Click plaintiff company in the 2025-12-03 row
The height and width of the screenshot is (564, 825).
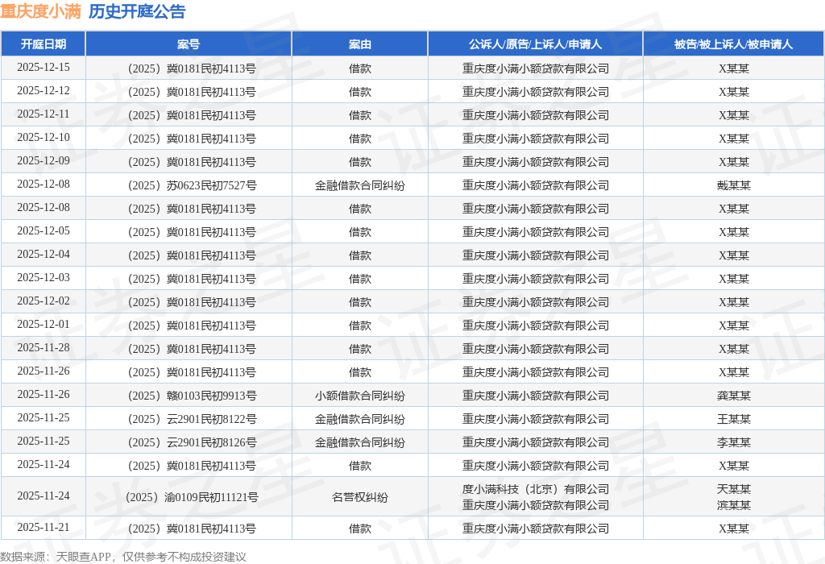(x=535, y=279)
